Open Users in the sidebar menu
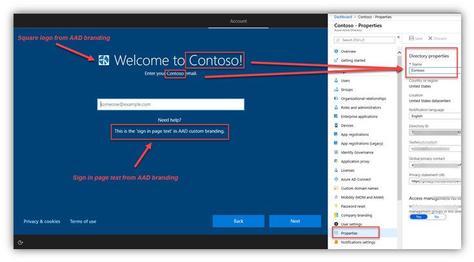The image size is (474, 262). tap(345, 80)
